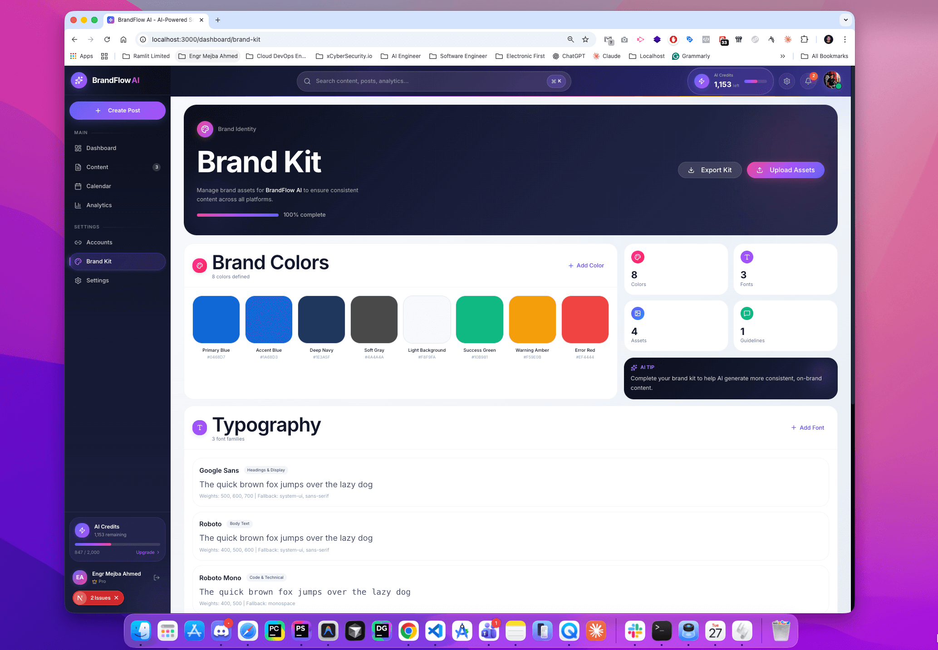Launch Visual Studio Code from the dock

[435, 631]
